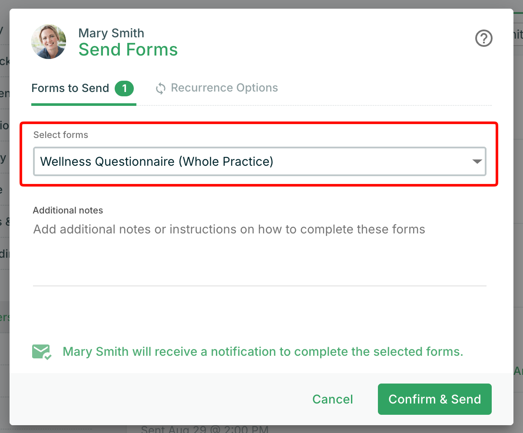The width and height of the screenshot is (523, 433).
Task: Click the green notification message text
Action: [x=263, y=351]
